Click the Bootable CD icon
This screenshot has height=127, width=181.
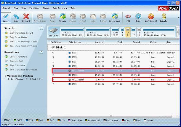click(x=151, y=17)
